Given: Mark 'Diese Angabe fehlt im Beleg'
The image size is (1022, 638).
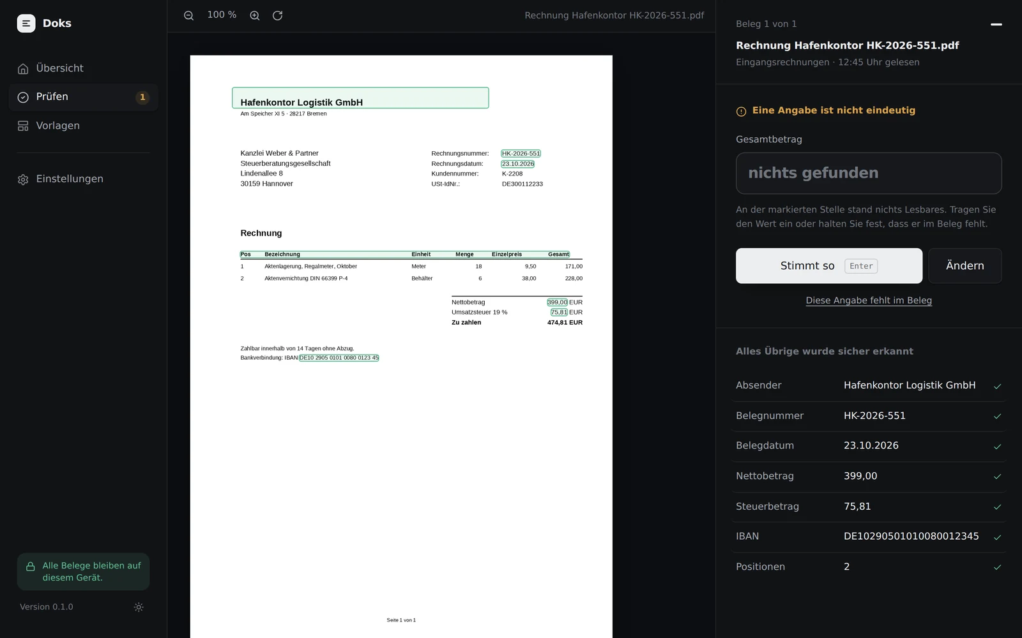Looking at the screenshot, I should click(x=869, y=300).
